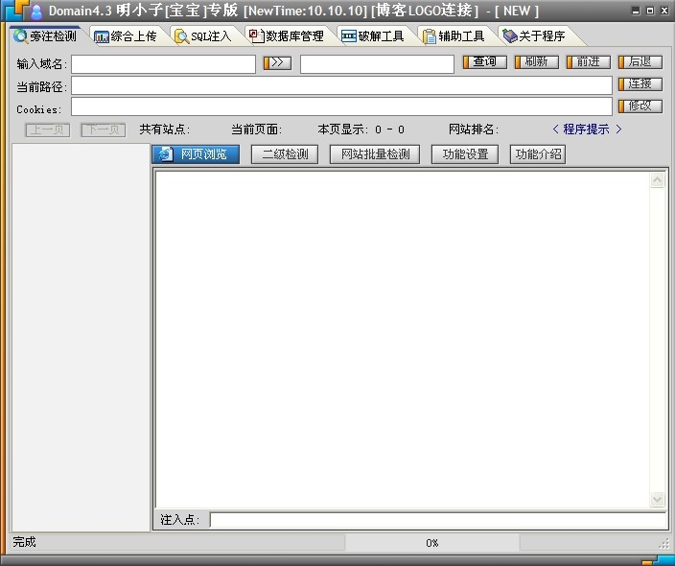Image resolution: width=675 pixels, height=566 pixels.
Task: Click the 修改 modify cookies button
Action: click(640, 106)
